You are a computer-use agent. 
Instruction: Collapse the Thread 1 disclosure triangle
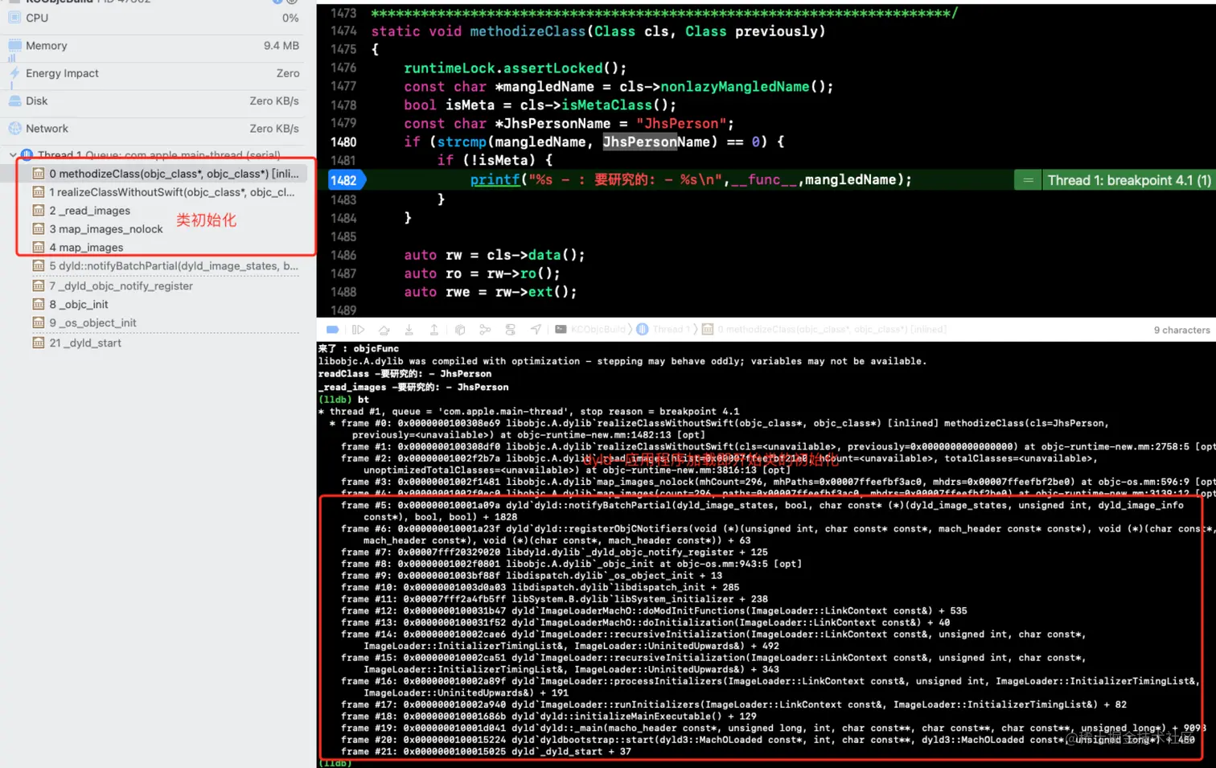[x=13, y=154]
